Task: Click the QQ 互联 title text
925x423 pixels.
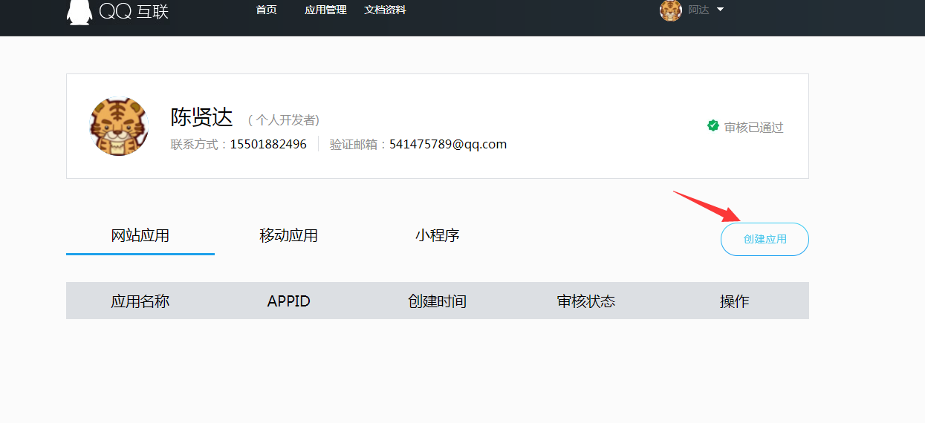Action: [134, 11]
